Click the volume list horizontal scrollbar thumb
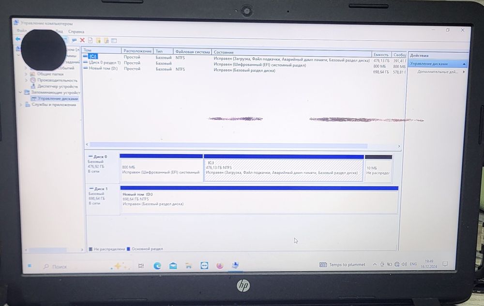This screenshot has height=306, width=484. point(228,145)
